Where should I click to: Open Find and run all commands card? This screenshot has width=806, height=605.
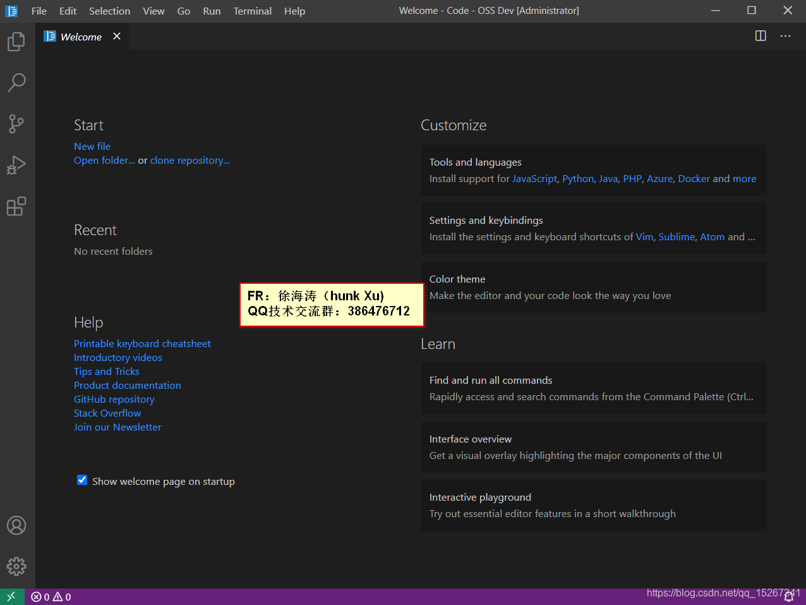tap(594, 388)
